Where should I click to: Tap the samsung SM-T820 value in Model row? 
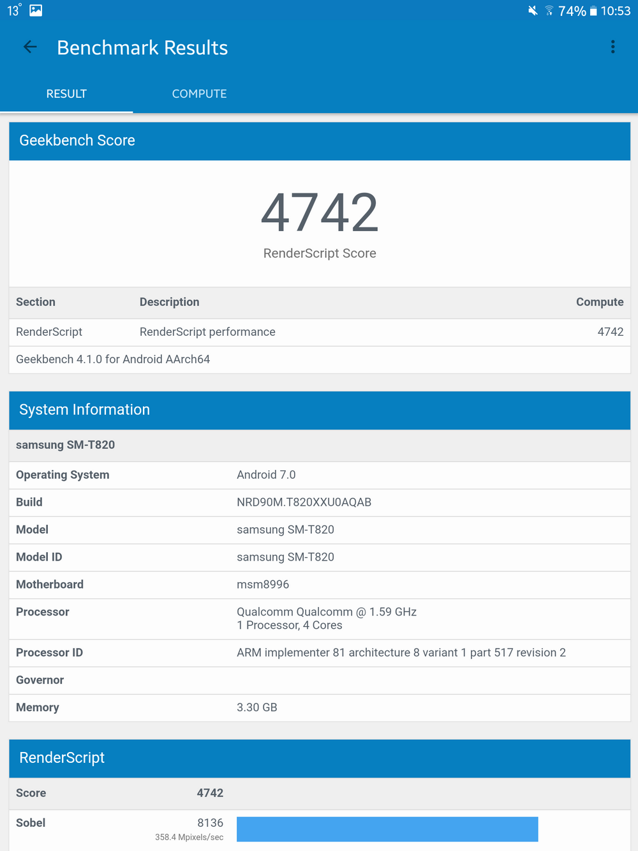[285, 530]
